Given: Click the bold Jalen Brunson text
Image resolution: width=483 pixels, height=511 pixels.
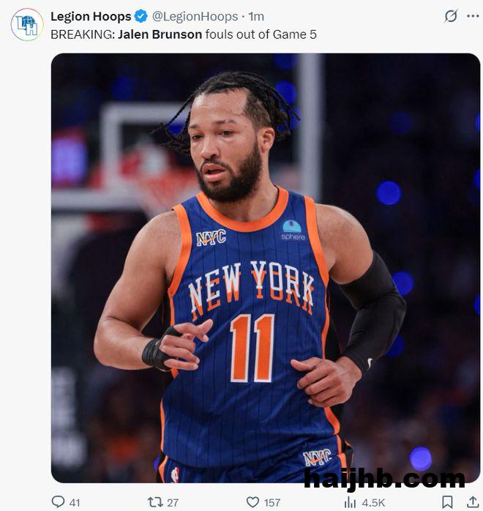Looking at the screenshot, I should click(x=160, y=34).
